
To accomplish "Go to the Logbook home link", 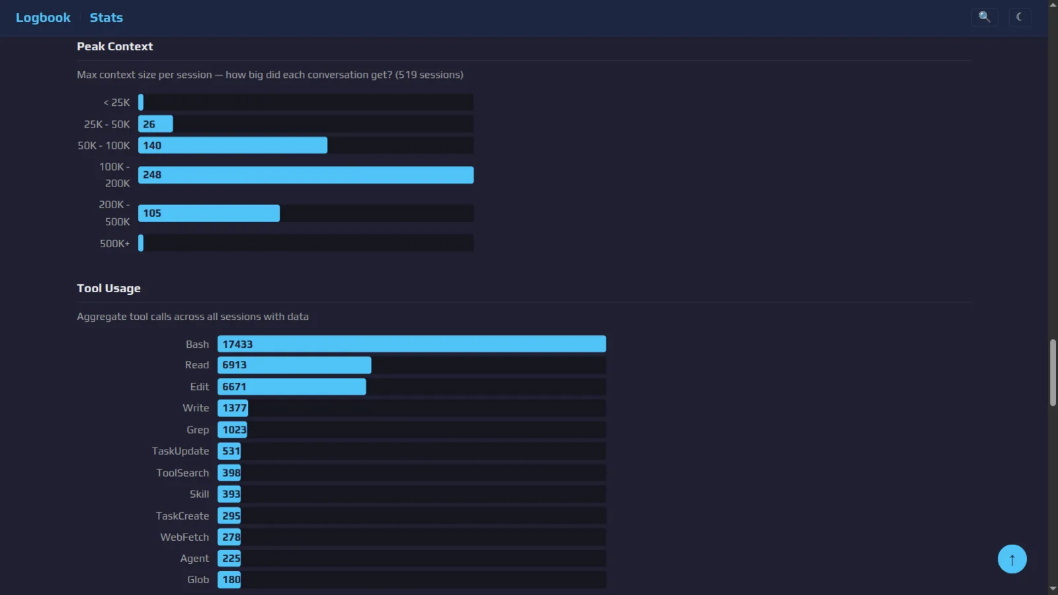I will (x=43, y=18).
